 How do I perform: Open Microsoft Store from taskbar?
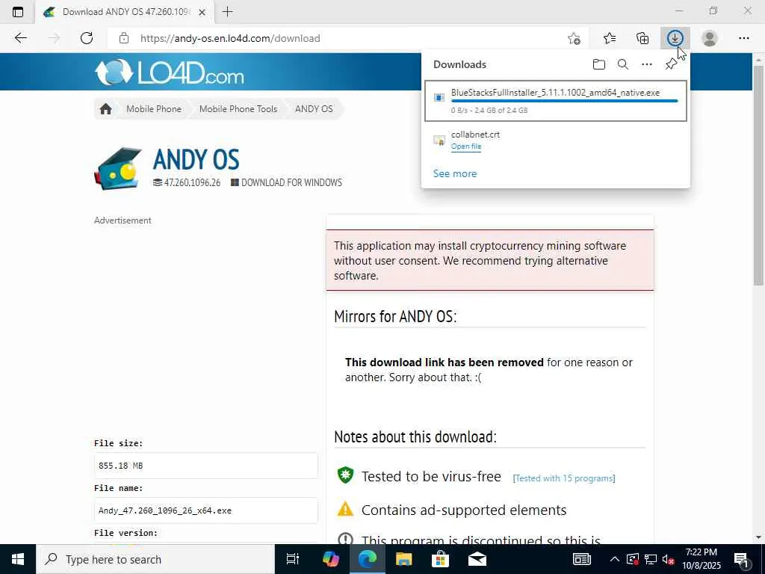(440, 559)
